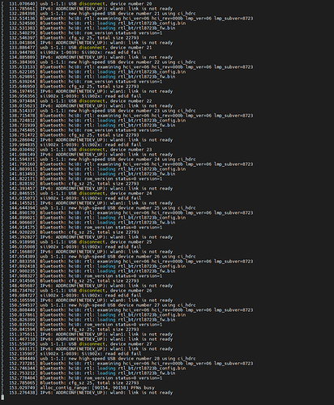Click the terminal cursor block under the last line

2,398
